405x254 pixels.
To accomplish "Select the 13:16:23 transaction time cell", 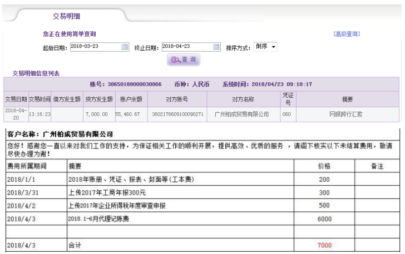I will point(39,114).
